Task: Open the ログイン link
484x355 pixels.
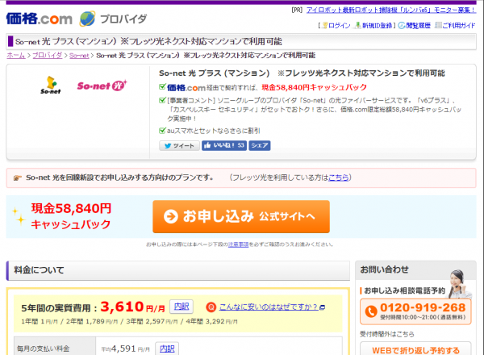Action: (338, 25)
